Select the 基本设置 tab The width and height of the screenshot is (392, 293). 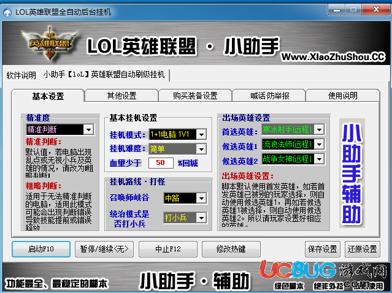48,96
